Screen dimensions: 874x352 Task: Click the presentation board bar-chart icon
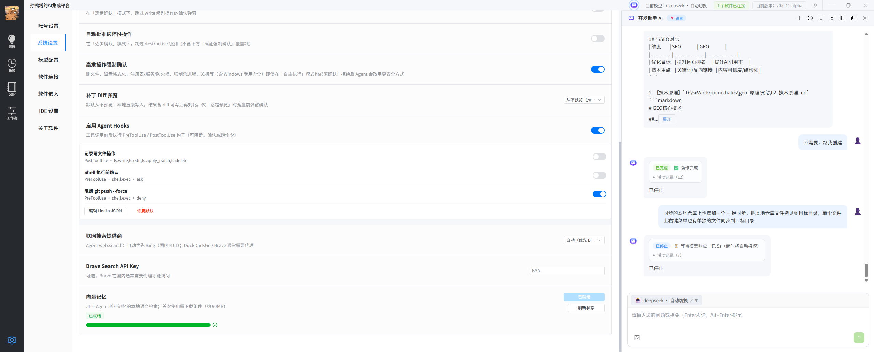[x=821, y=18]
